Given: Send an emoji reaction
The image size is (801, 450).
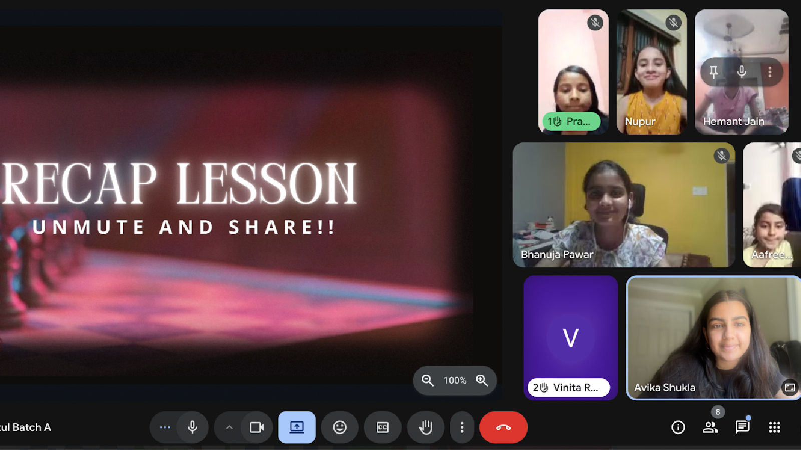Looking at the screenshot, I should click(x=340, y=427).
